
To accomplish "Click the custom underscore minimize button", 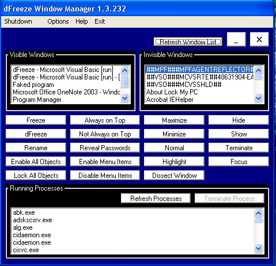I will tap(236, 39).
